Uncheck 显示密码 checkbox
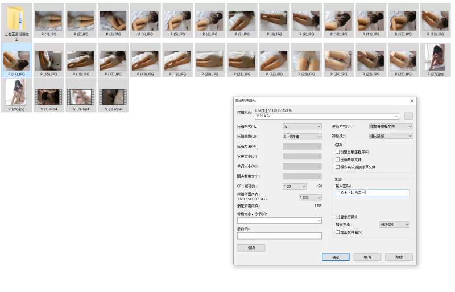 click(x=337, y=217)
